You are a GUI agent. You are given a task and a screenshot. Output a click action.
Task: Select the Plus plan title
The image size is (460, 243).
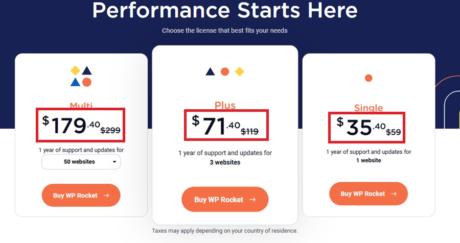pos(225,106)
